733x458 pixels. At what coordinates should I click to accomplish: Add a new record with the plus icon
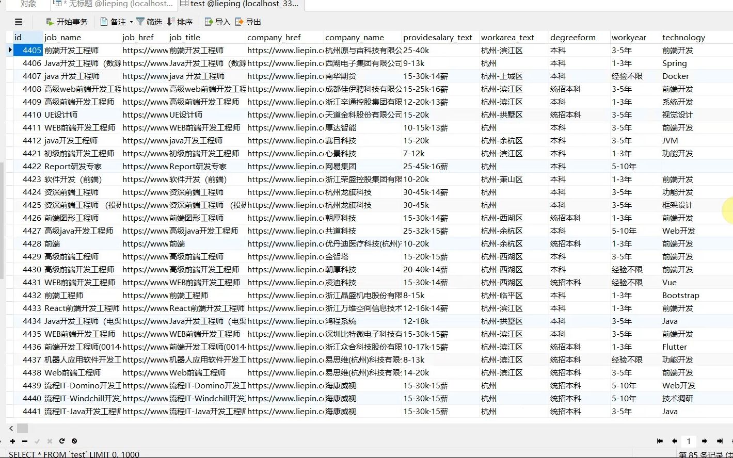click(x=12, y=441)
